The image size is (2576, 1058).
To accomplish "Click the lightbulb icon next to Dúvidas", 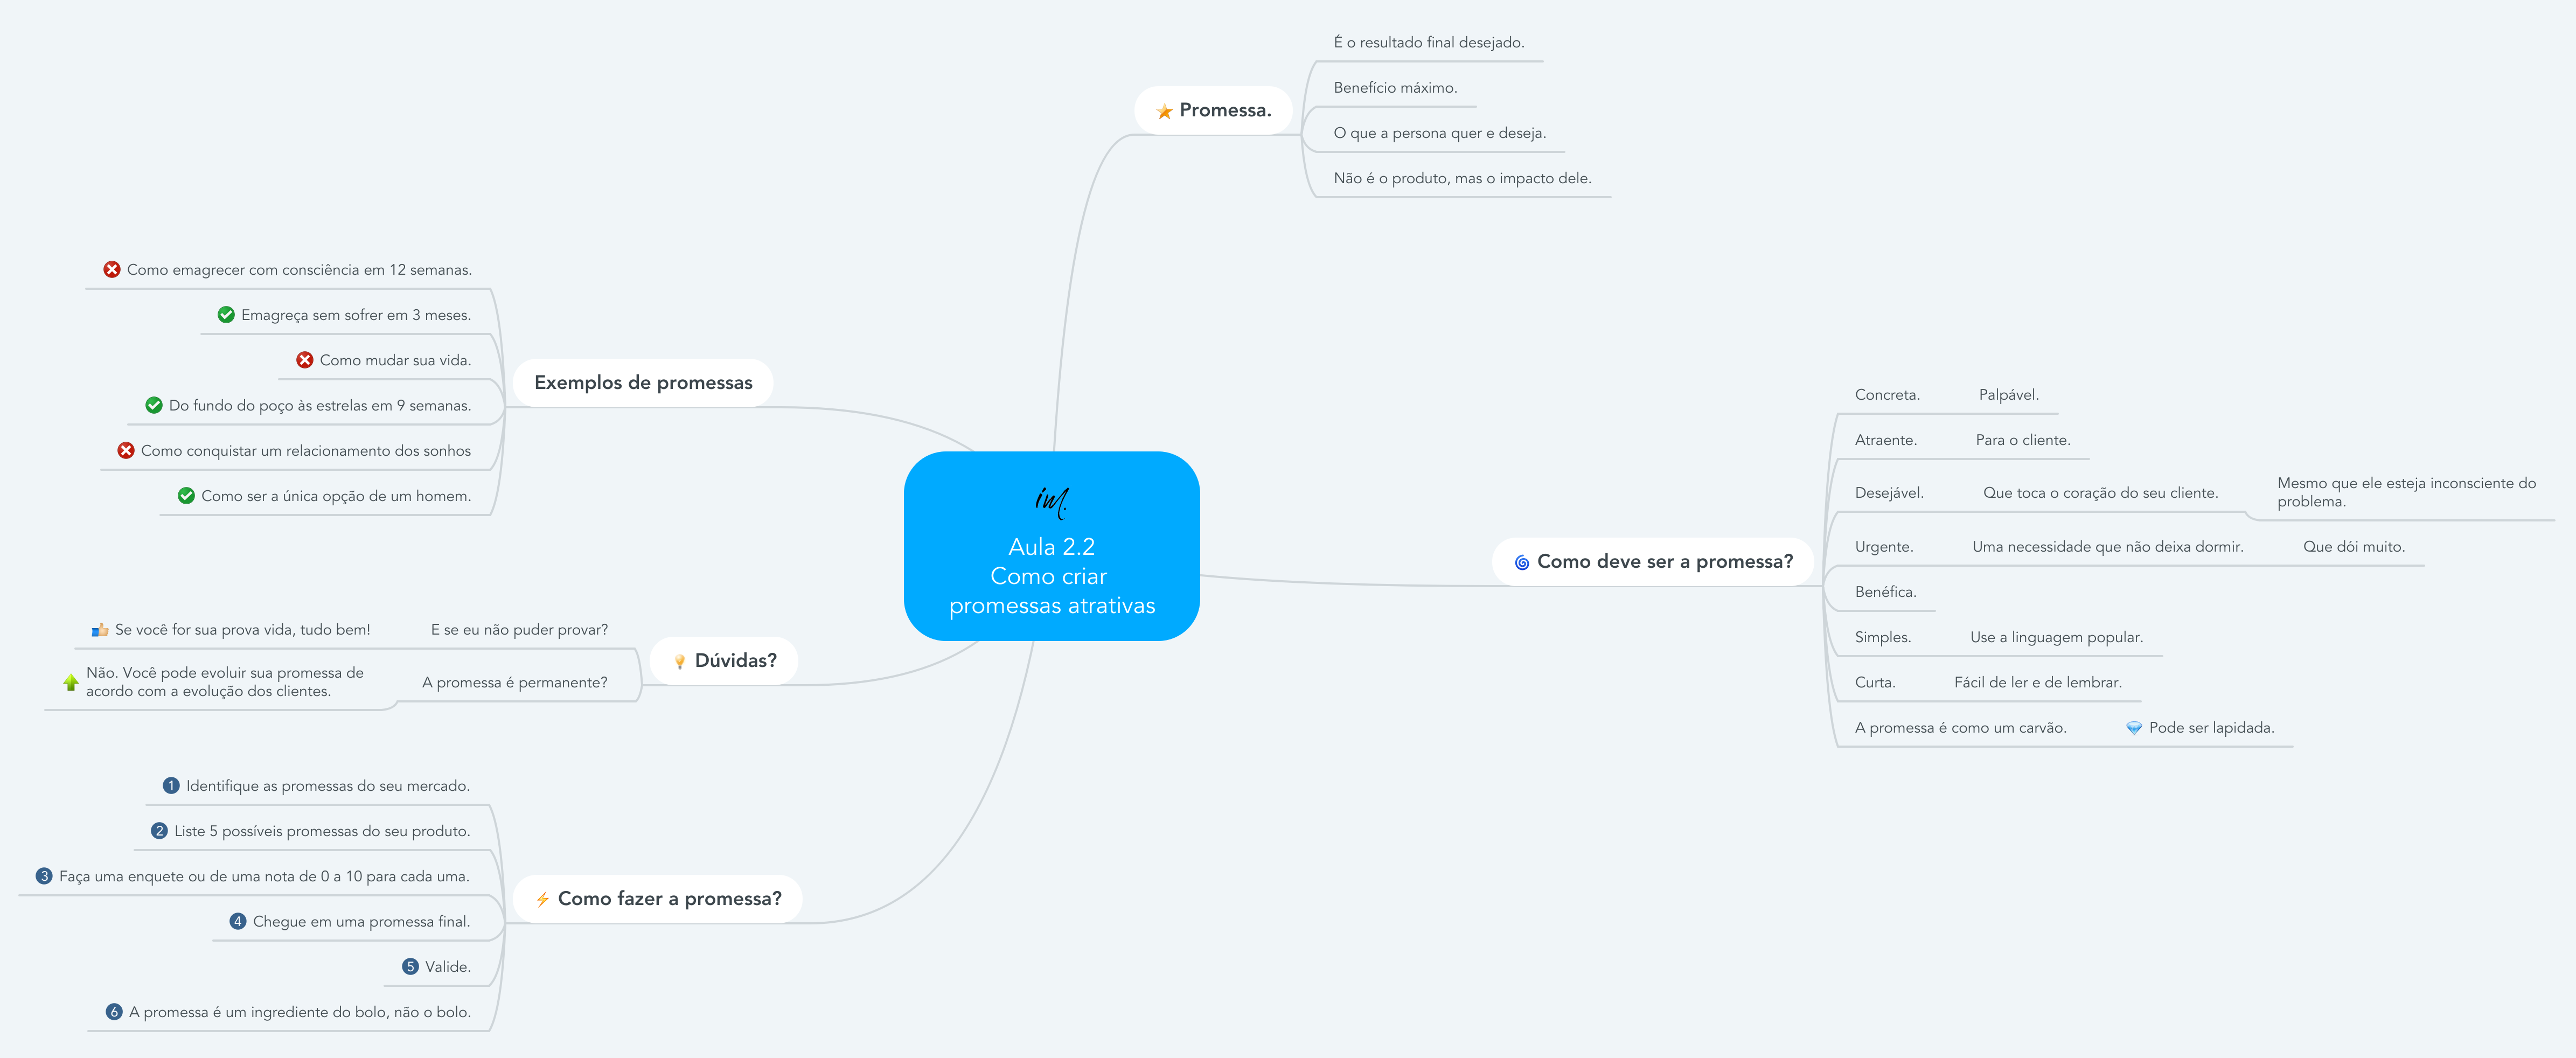I will (x=679, y=662).
